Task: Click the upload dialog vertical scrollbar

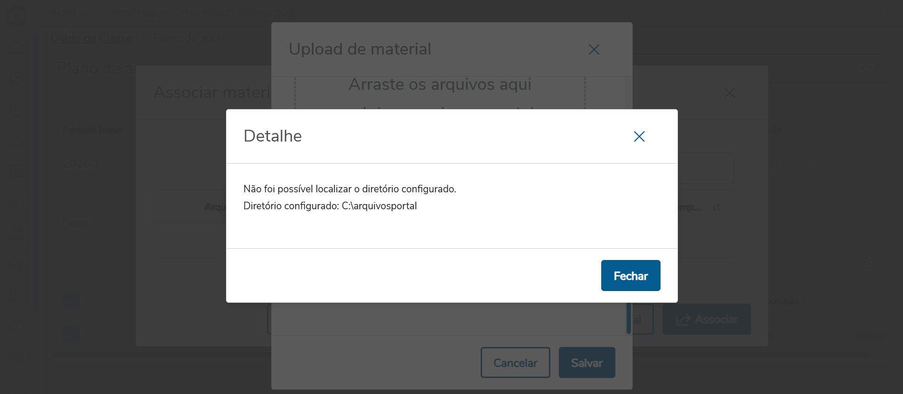Action: pos(629,318)
